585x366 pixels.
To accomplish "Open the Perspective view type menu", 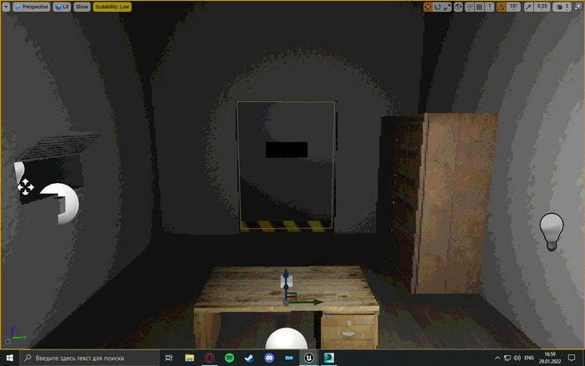I will pos(33,6).
